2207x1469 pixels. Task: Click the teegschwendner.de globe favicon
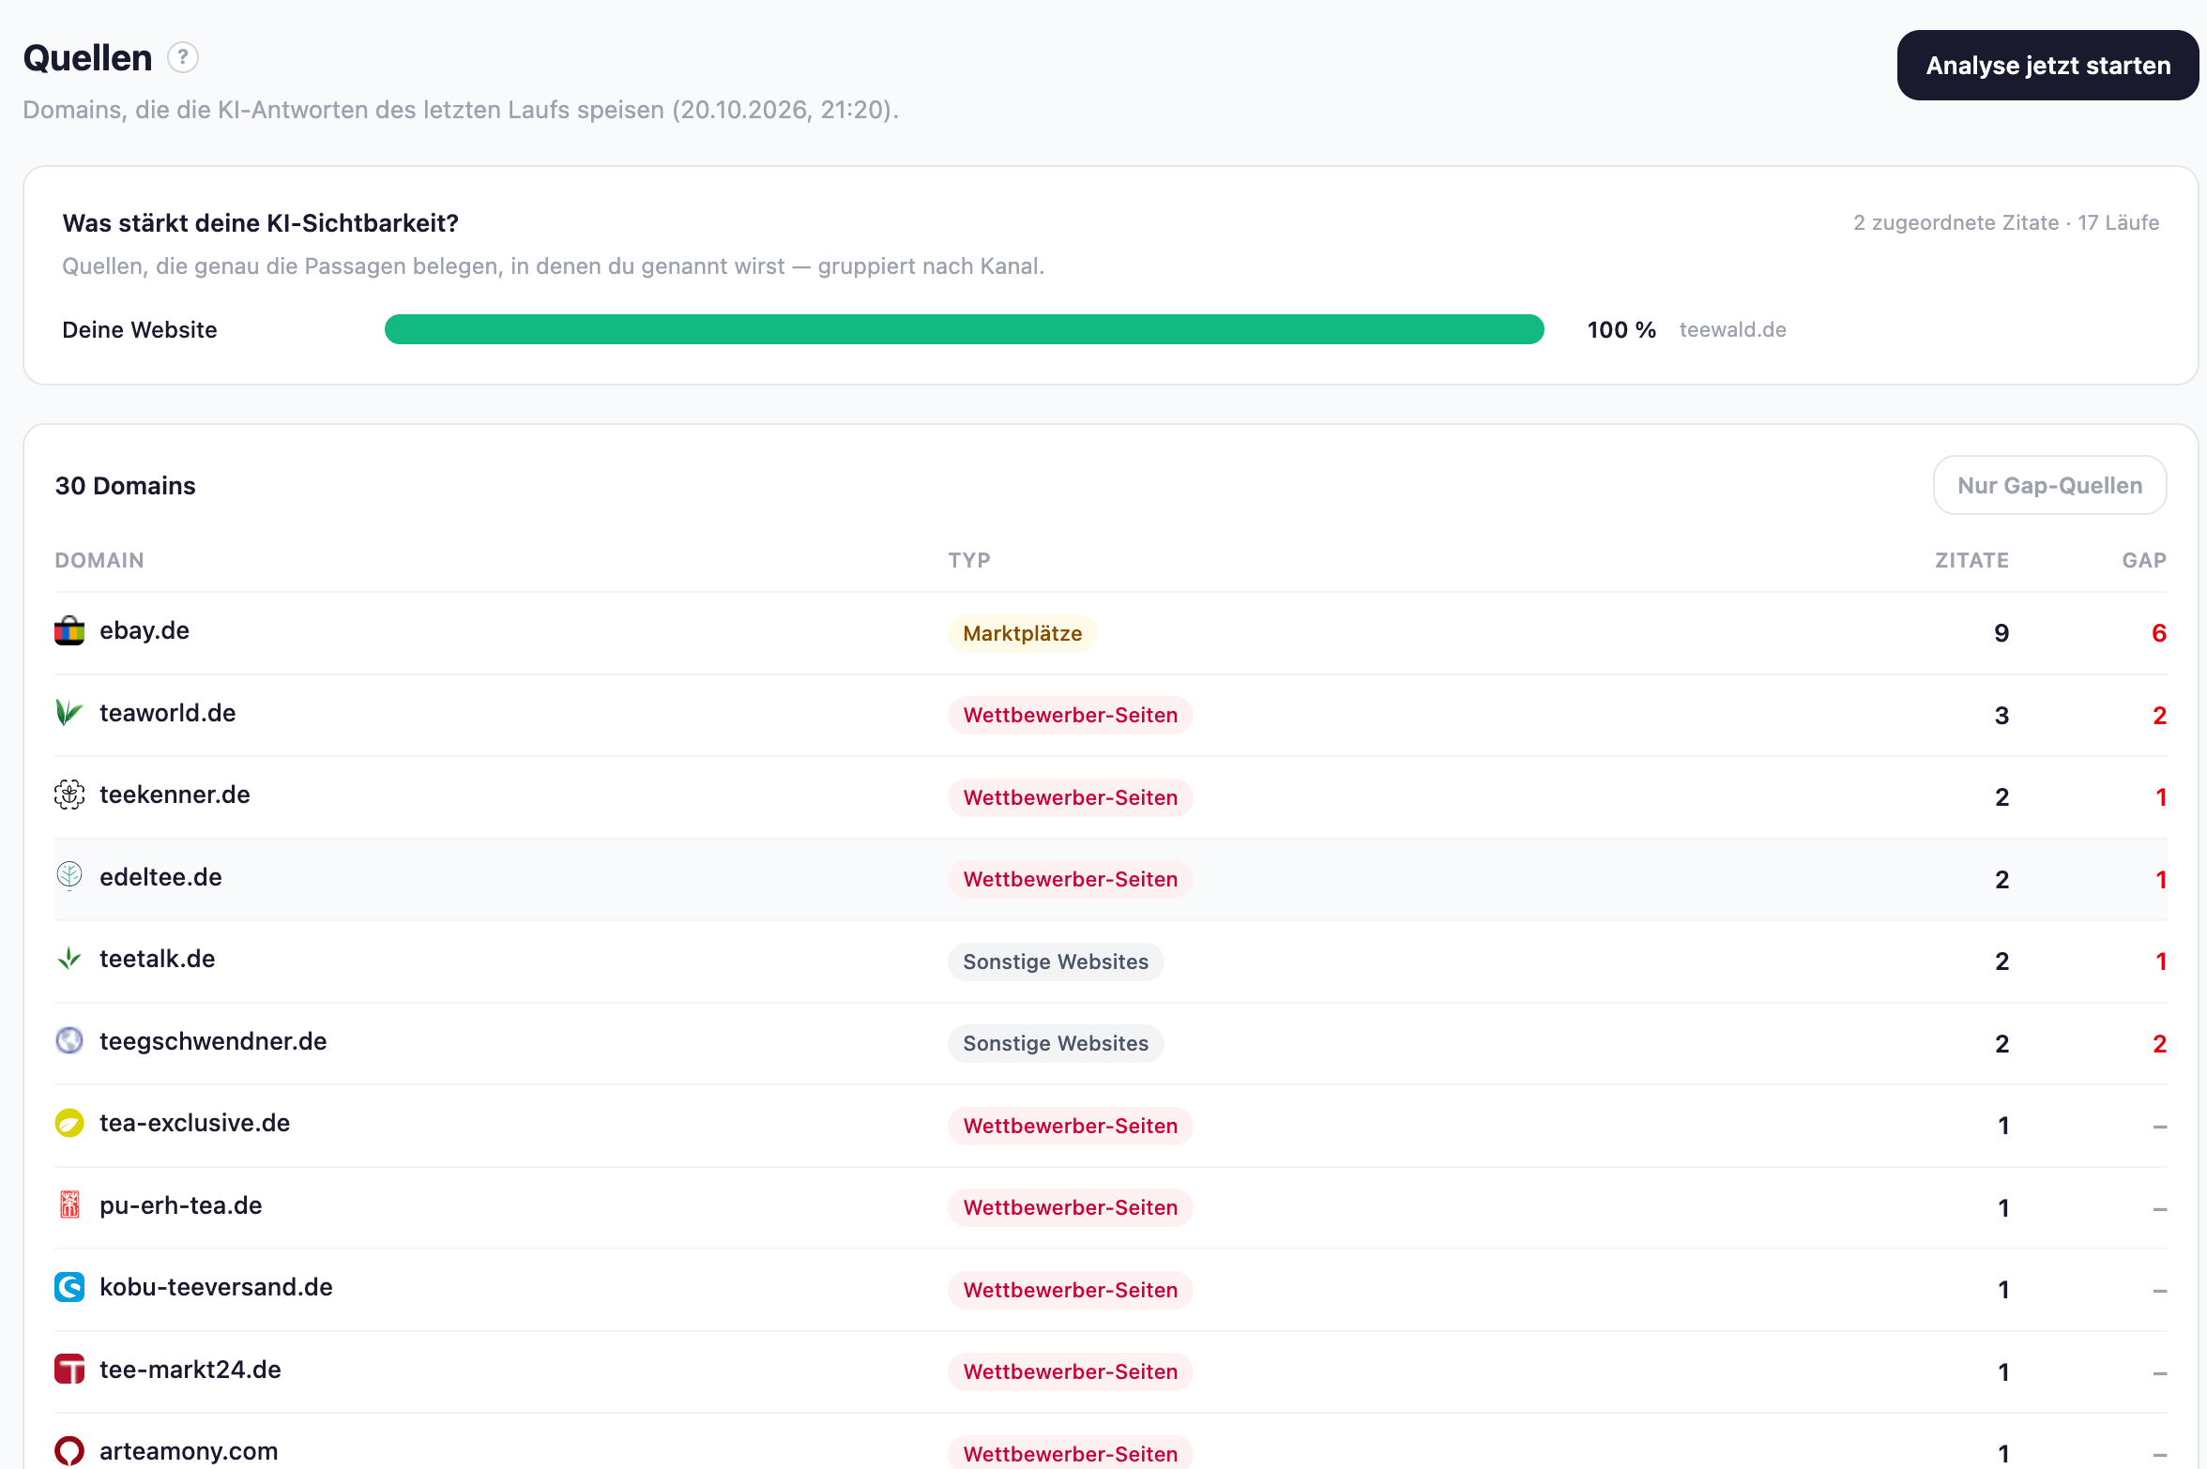pos(69,1041)
